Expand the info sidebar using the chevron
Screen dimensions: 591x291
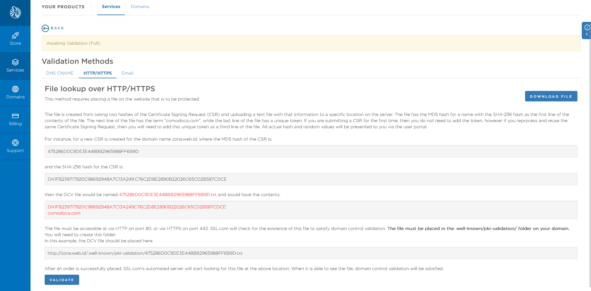586,35
